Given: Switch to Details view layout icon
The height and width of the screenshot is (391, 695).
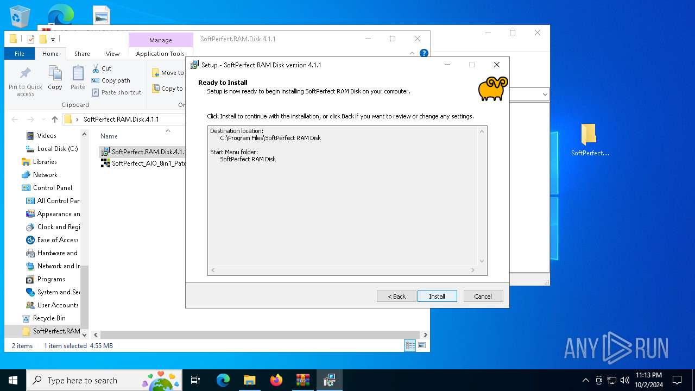Looking at the screenshot, I should coord(410,345).
